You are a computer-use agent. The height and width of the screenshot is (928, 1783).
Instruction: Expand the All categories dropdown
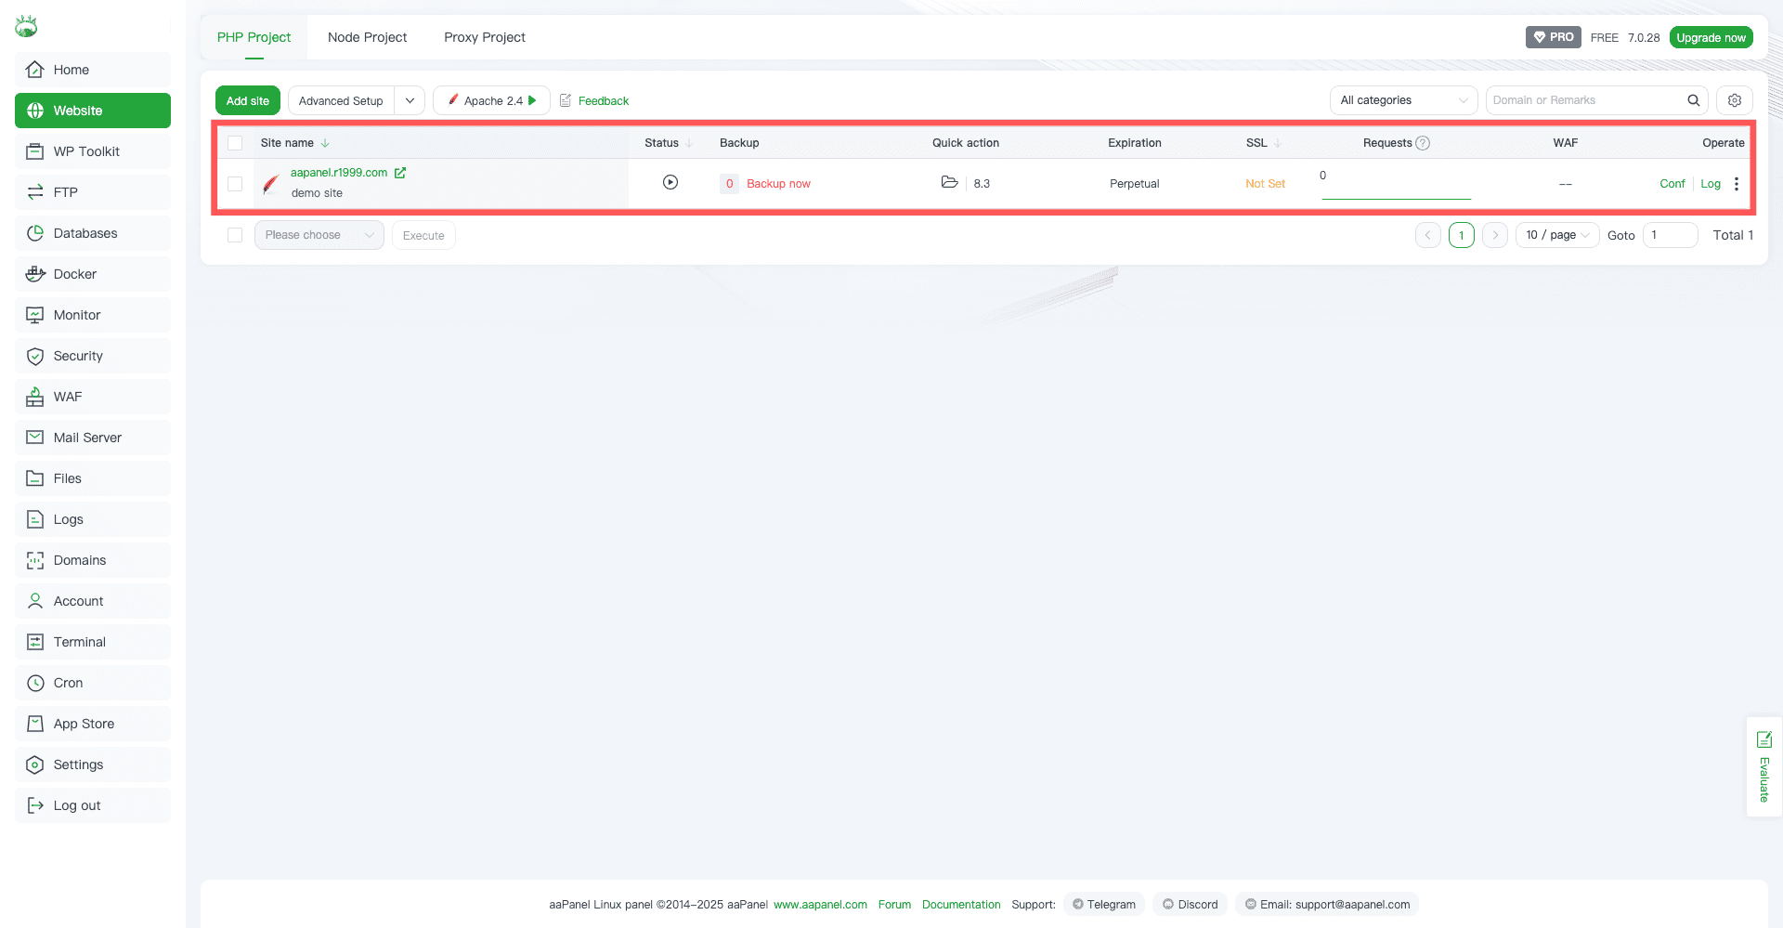[1402, 100]
